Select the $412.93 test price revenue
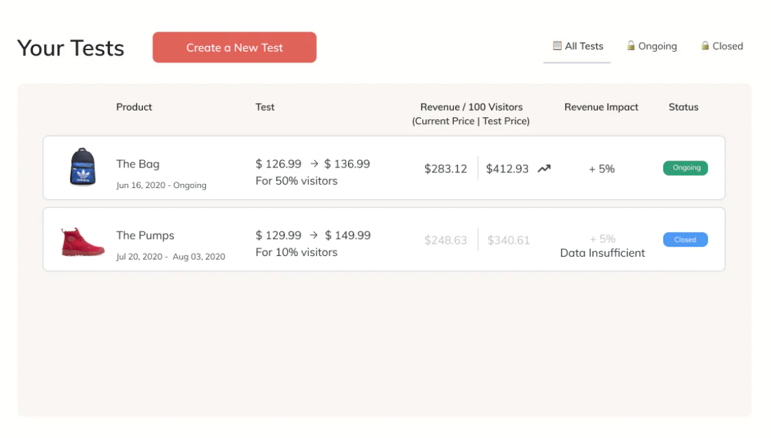Screen dimensions: 771x438 point(507,169)
